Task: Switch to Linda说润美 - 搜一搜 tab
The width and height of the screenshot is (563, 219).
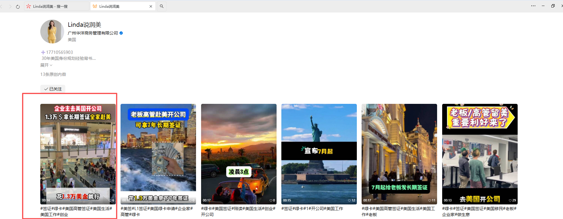Action: (x=56, y=6)
